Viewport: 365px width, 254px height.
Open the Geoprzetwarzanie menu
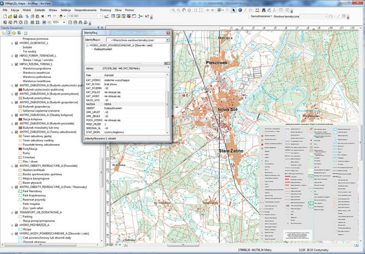pos(85,10)
